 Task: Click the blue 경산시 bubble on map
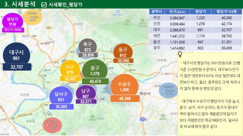168,90
